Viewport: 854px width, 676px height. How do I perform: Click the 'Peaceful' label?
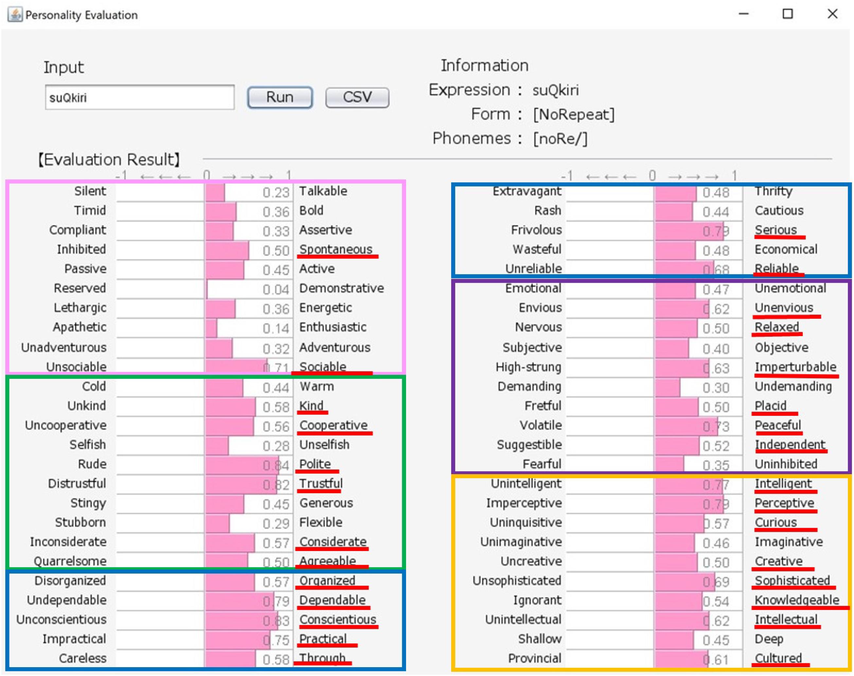coord(778,425)
